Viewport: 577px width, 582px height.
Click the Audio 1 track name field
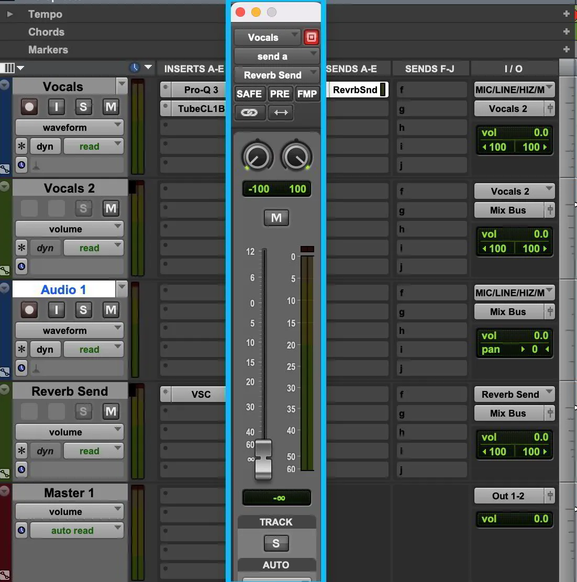(x=63, y=289)
